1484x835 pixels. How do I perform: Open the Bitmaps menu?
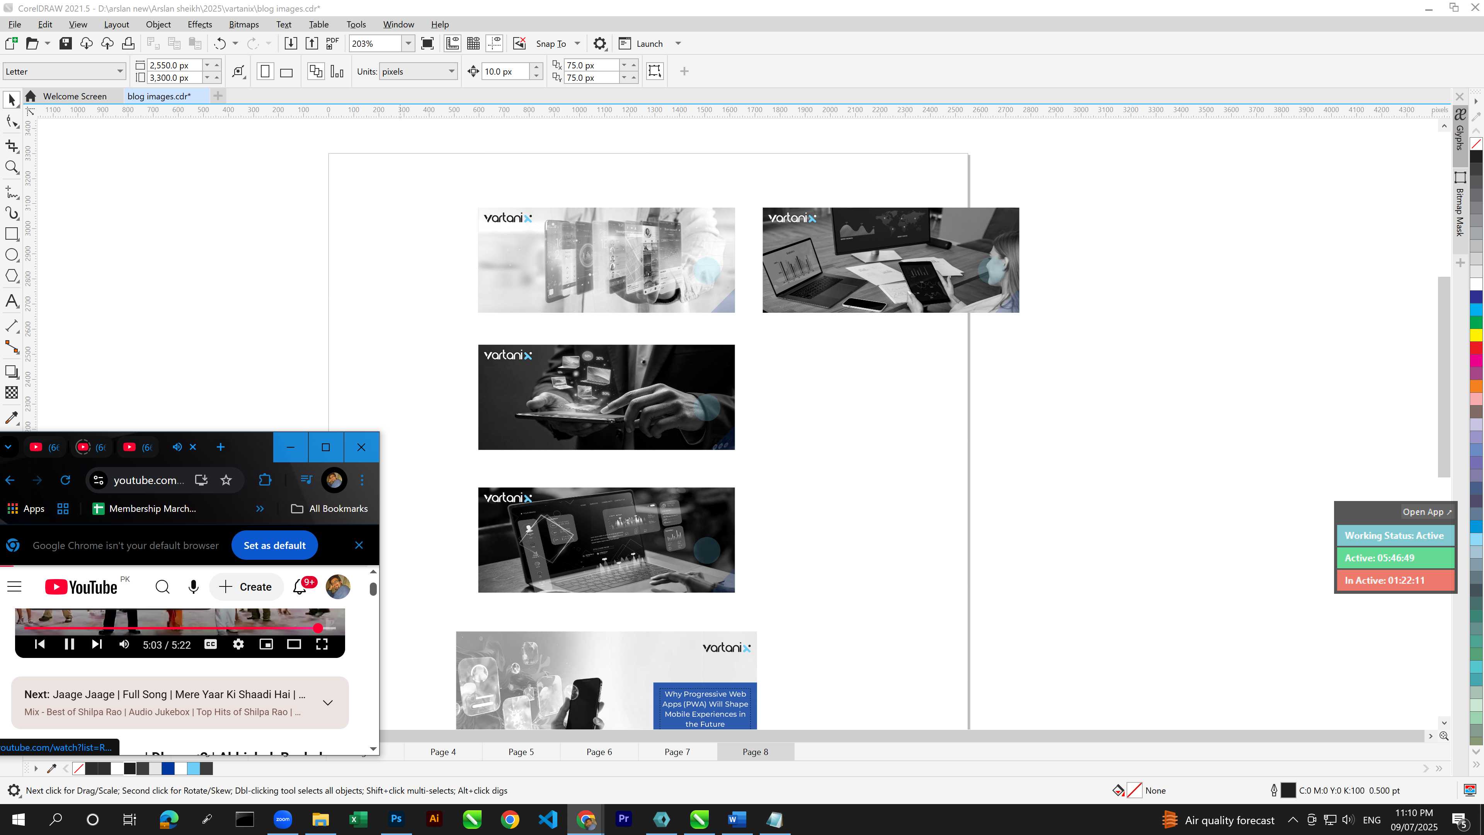244,24
